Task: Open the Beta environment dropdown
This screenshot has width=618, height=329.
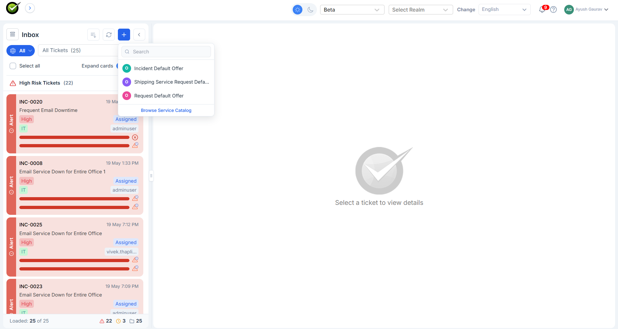Action: [352, 10]
